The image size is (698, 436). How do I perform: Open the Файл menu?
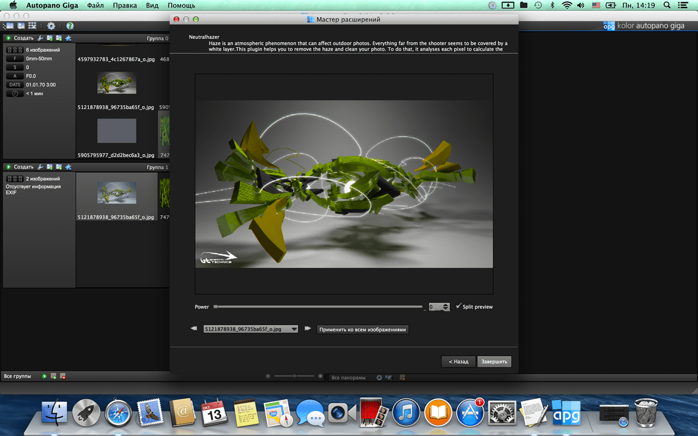[x=97, y=5]
